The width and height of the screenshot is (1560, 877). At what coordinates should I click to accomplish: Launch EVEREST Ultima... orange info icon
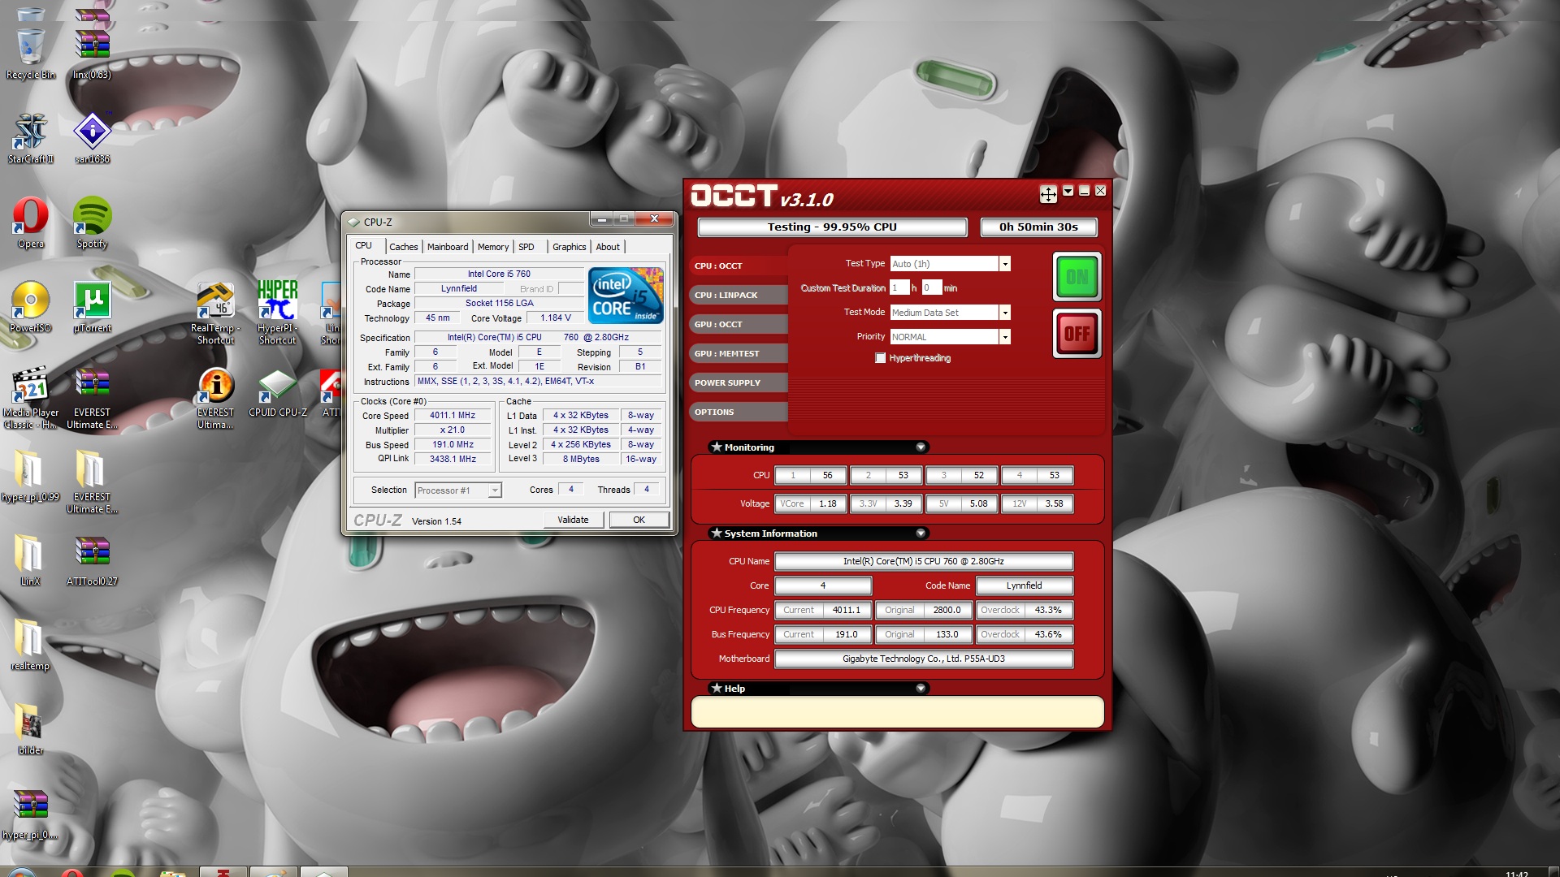[x=215, y=398]
